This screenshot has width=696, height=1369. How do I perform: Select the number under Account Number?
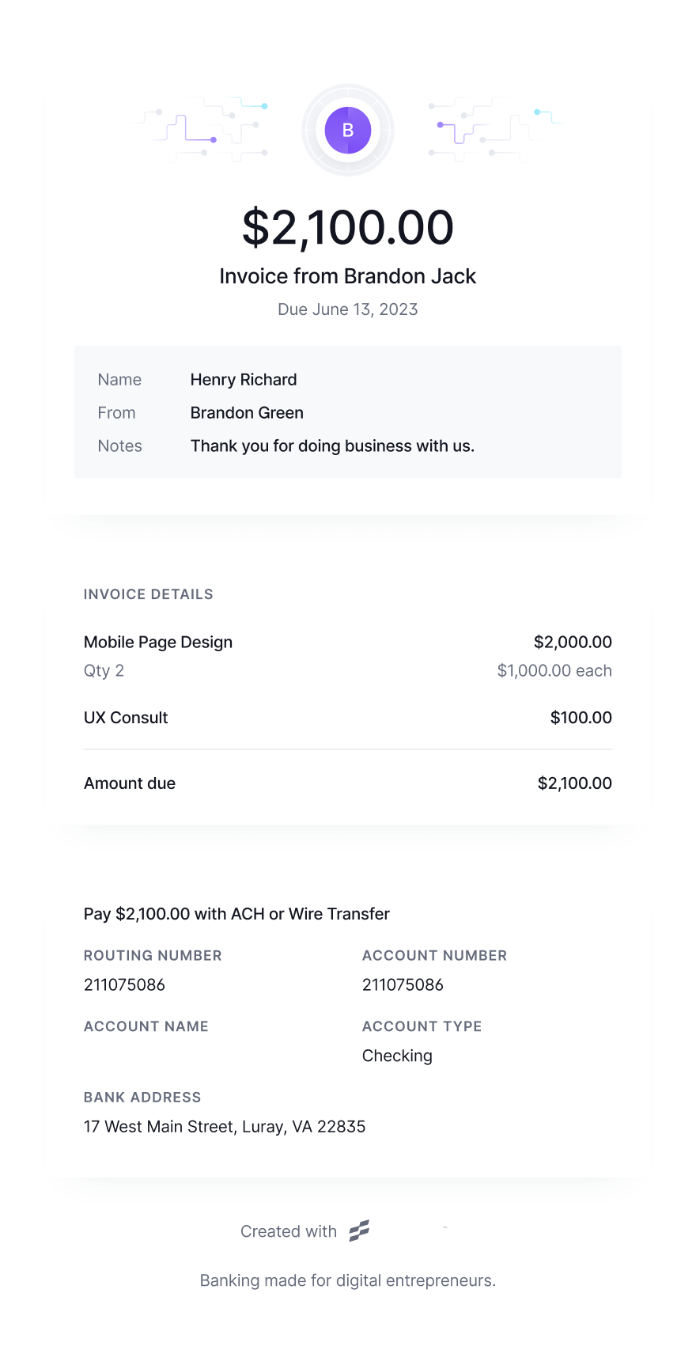point(403,984)
